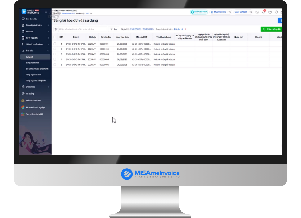Remove the Đã cấp mã status filter
The height and width of the screenshot is (218, 301).
pos(185,29)
